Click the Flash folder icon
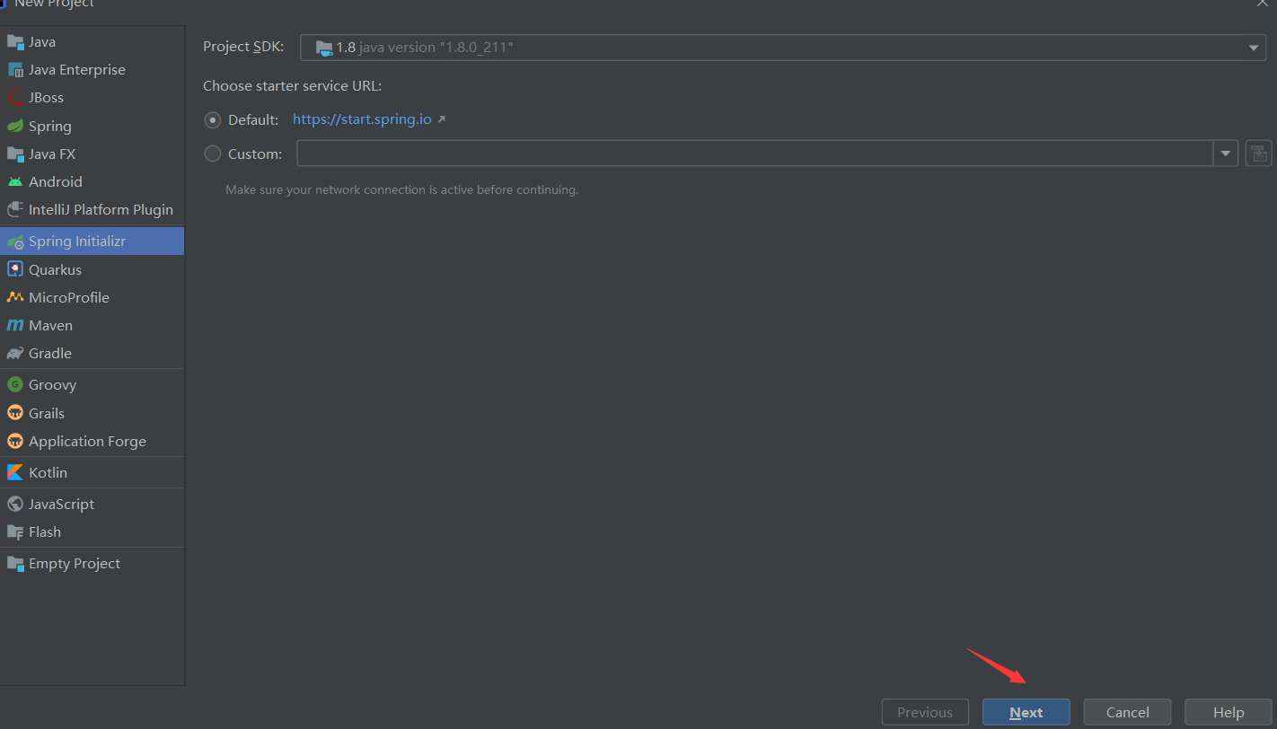This screenshot has width=1277, height=729. 14,531
